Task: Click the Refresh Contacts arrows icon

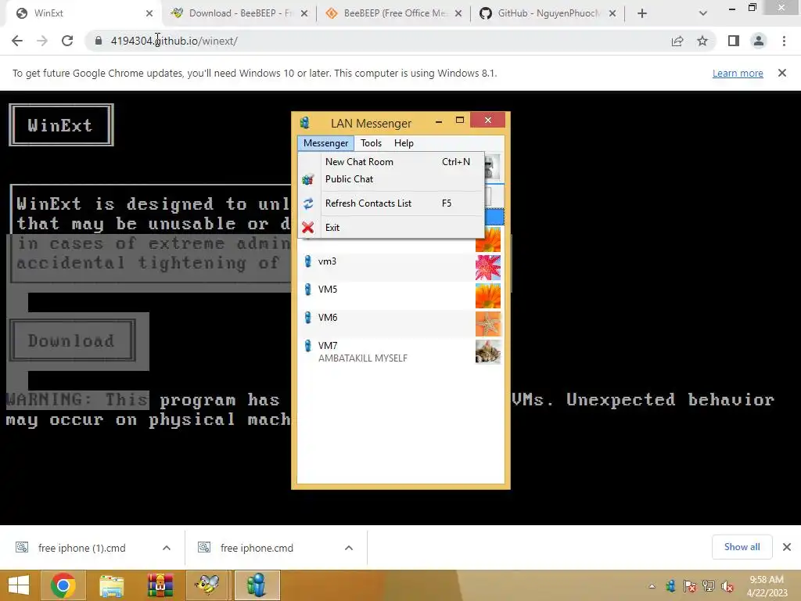Action: point(307,203)
